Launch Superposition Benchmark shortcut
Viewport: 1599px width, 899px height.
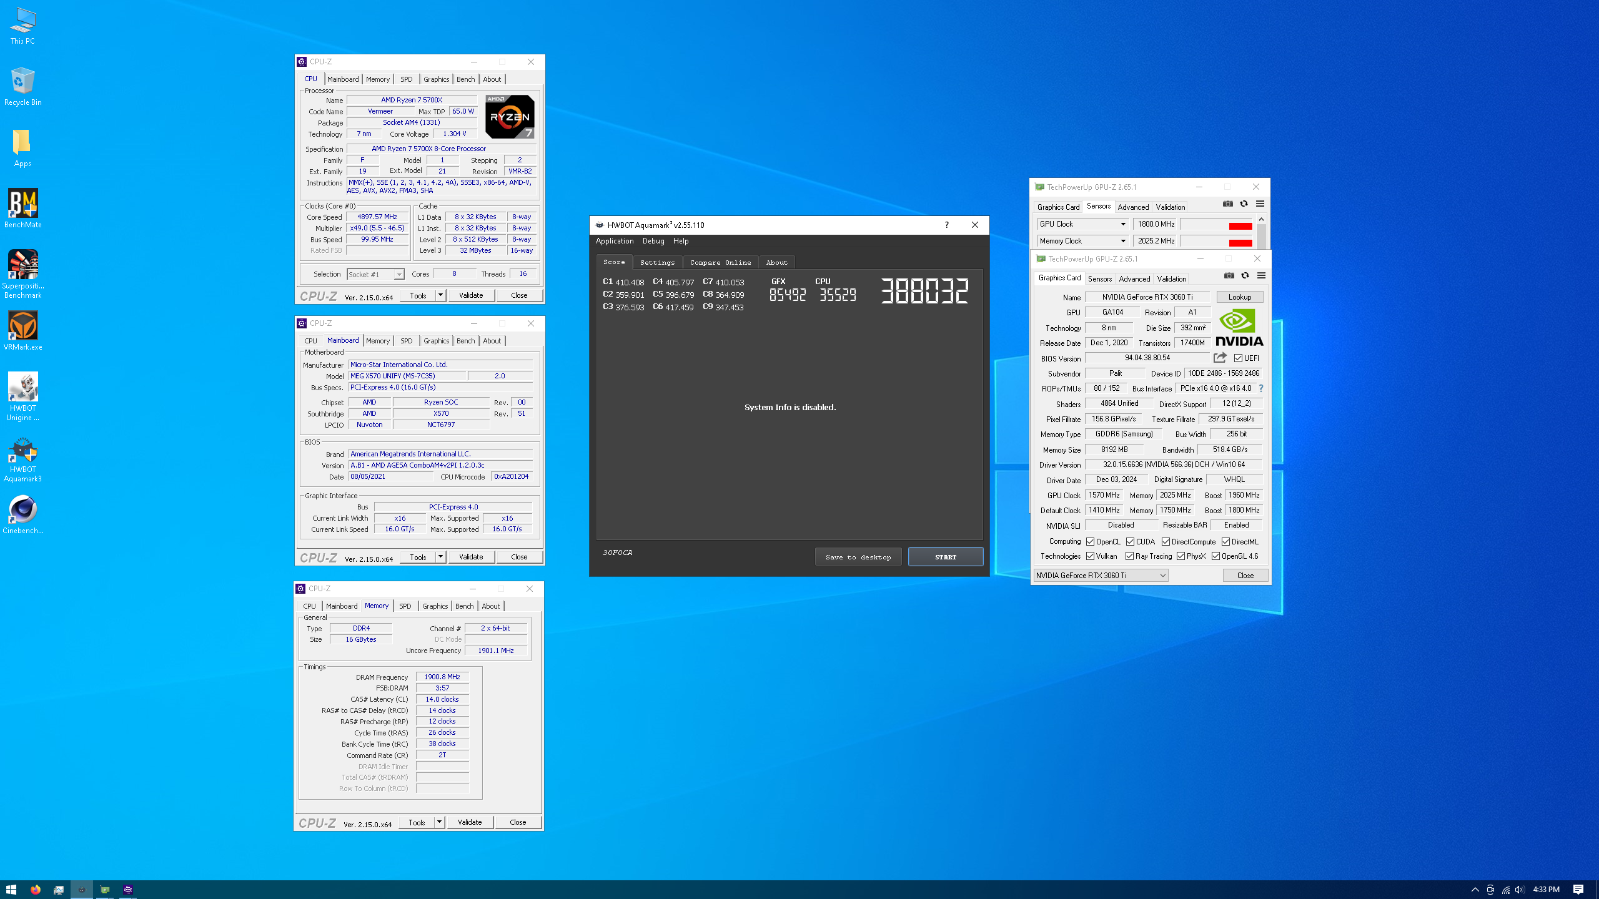(x=22, y=275)
